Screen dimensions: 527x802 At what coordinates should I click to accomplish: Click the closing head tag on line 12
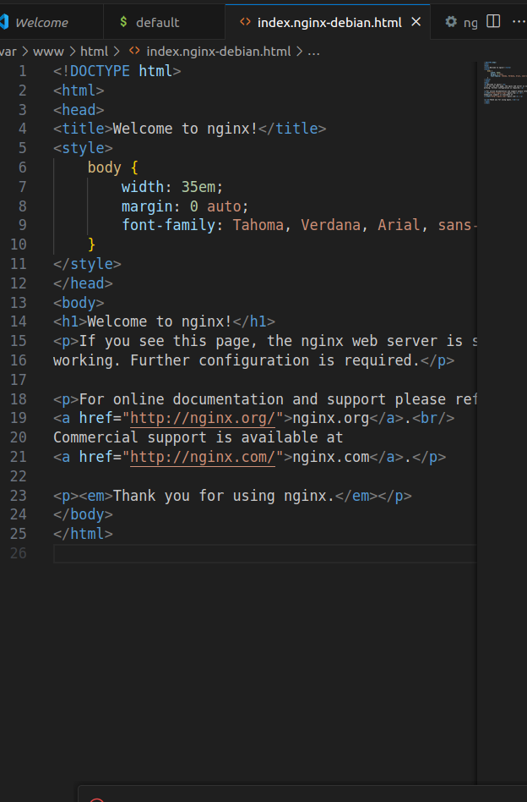83,284
